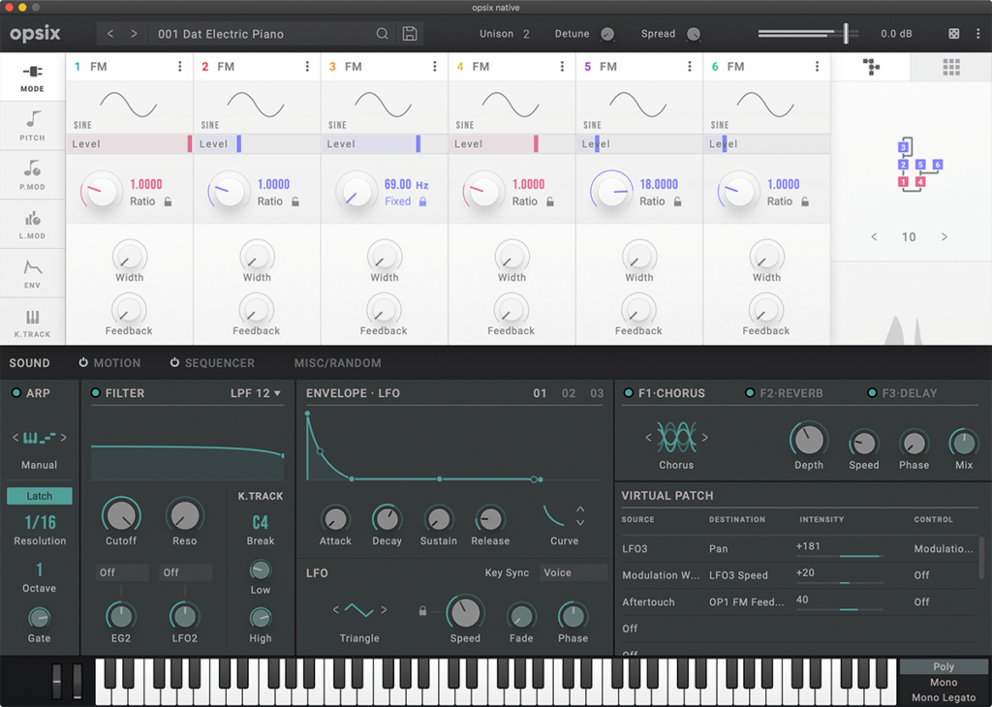
Task: Toggle the Latch button in the ARP section
Action: 40,496
